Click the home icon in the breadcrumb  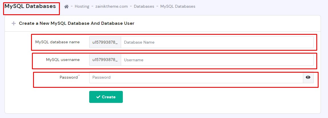point(66,7)
